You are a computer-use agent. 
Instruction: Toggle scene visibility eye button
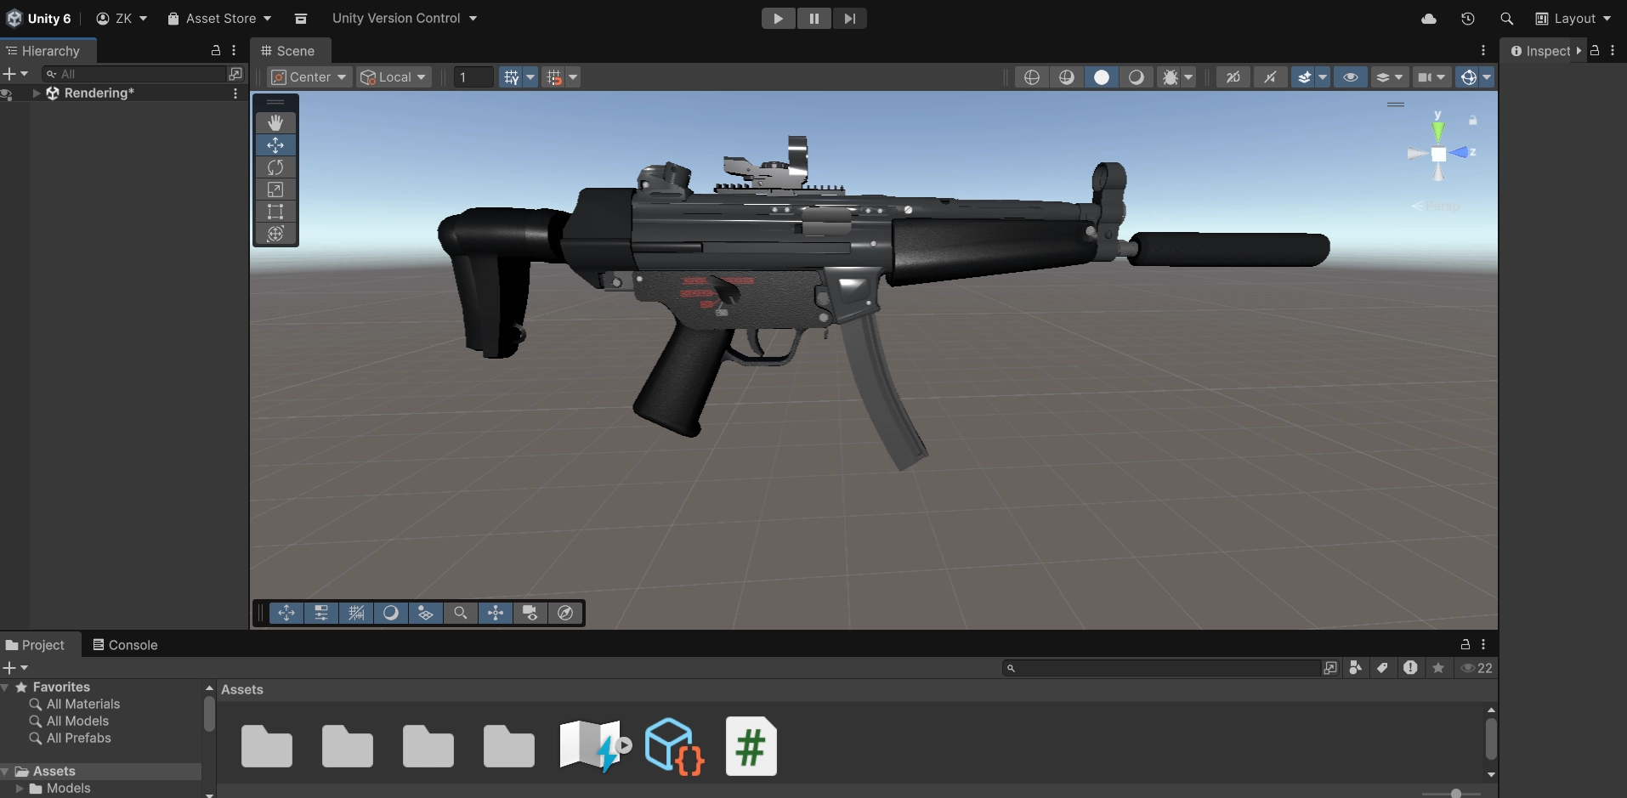[1350, 77]
